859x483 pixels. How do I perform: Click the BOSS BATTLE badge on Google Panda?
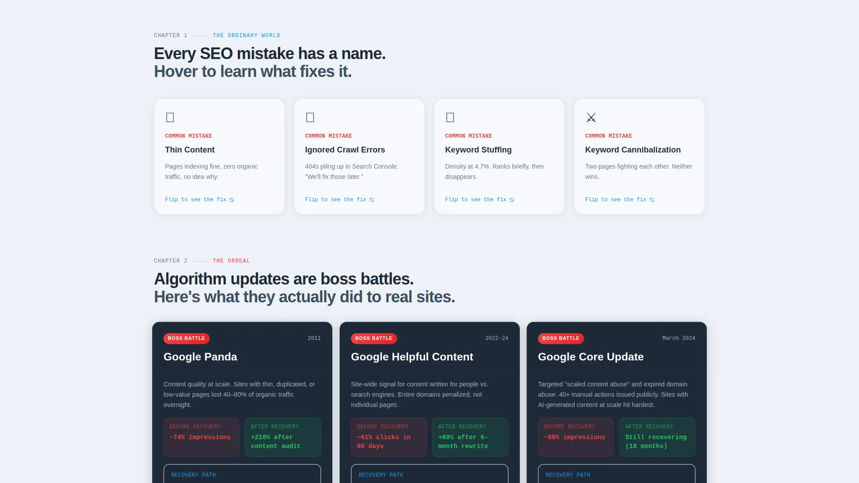[x=186, y=339]
